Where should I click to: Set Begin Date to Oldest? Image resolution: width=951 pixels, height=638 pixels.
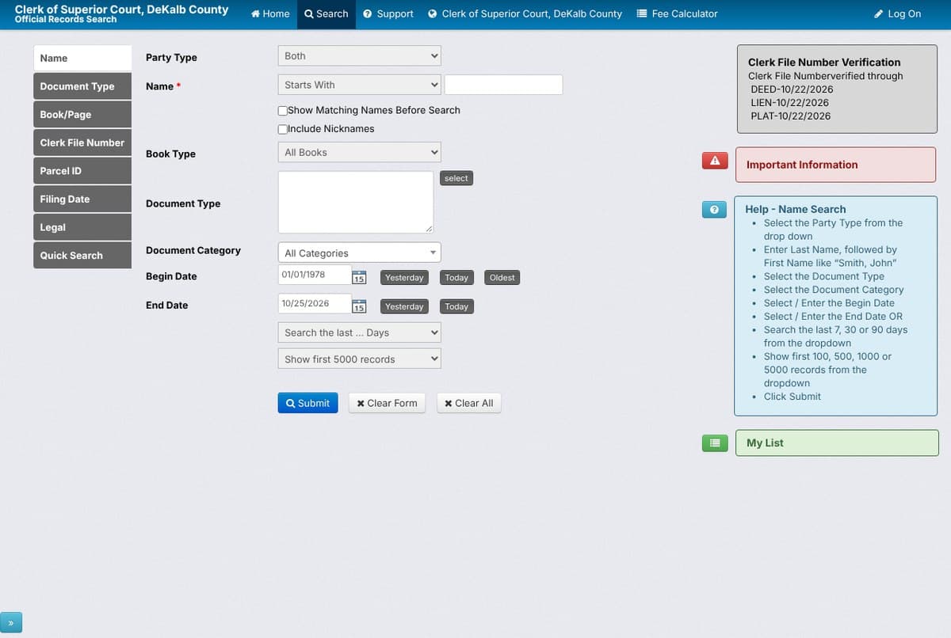(x=502, y=278)
